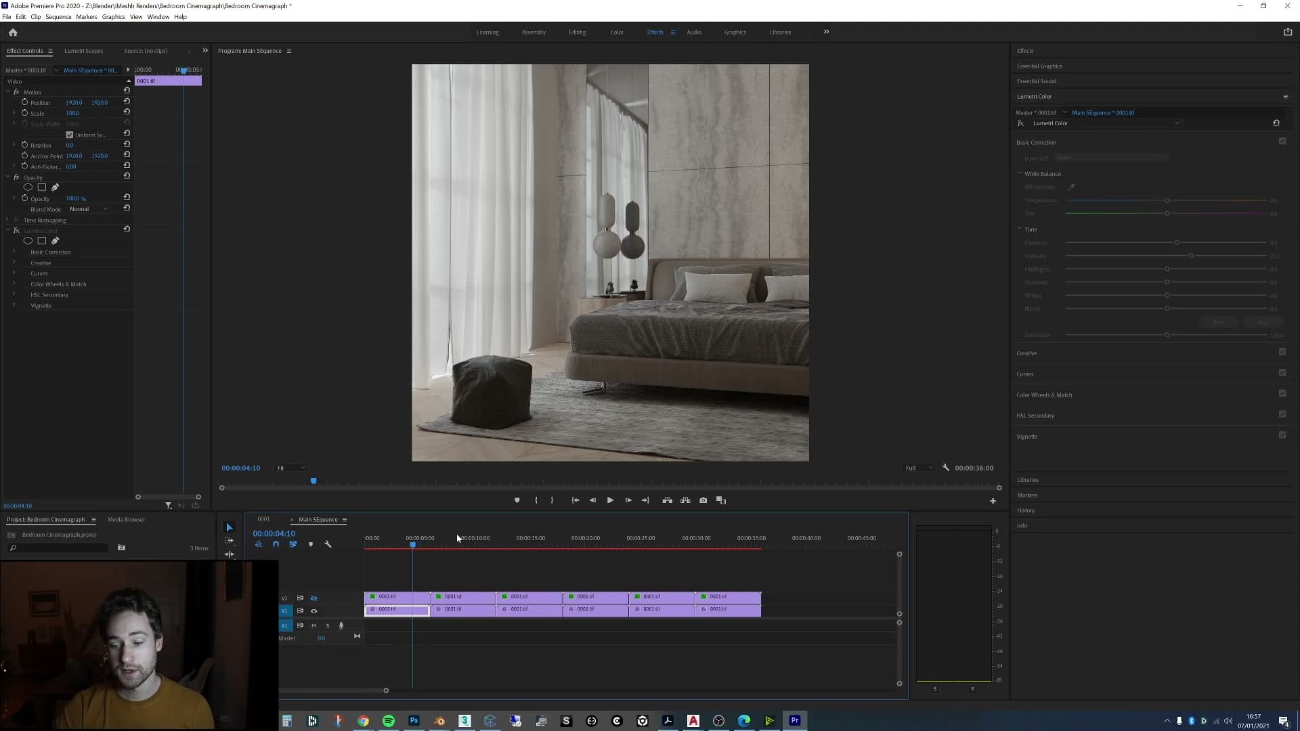Open Media Browser tab

pos(126,520)
